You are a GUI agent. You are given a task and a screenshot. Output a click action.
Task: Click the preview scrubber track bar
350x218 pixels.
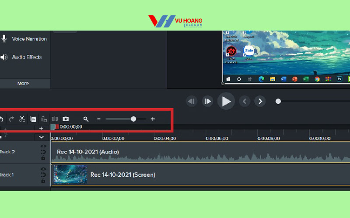[x=315, y=102]
